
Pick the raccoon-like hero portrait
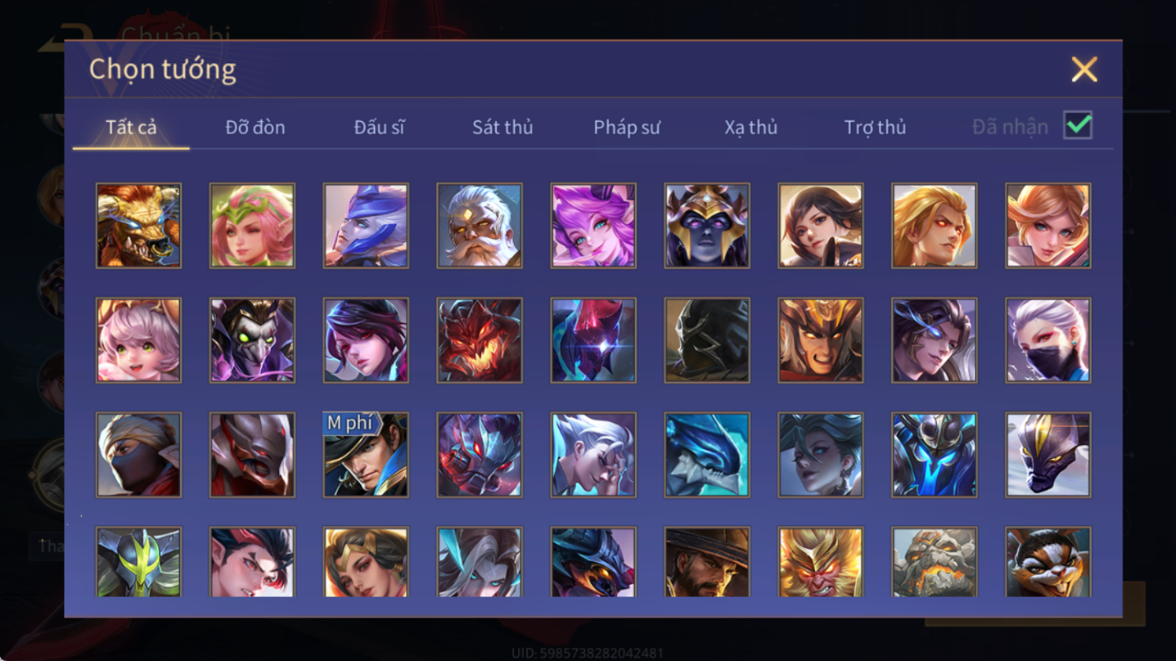click(x=1048, y=562)
